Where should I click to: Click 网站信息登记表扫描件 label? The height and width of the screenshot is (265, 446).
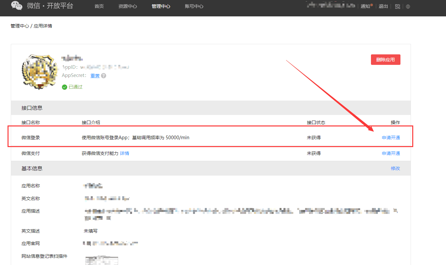[45, 256]
